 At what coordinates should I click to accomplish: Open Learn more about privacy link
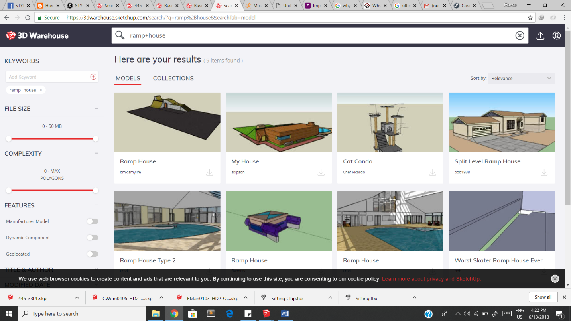click(431, 279)
